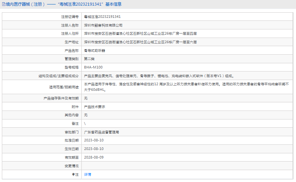Click the 注册人名称 label
Viewport: 296px width, 182px height.
point(70,25)
